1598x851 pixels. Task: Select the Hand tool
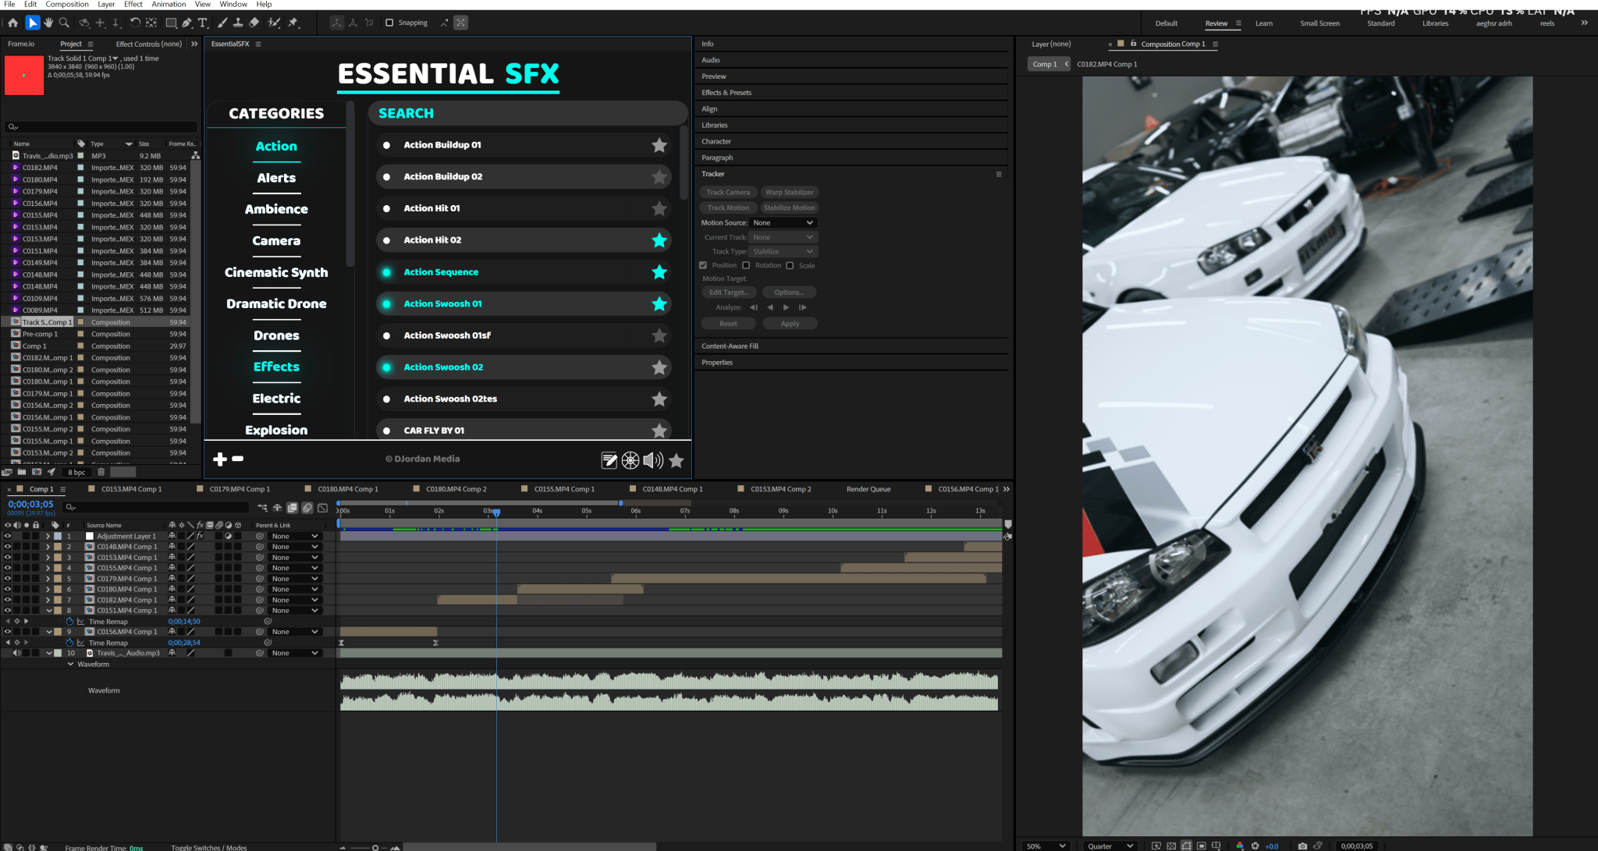(48, 23)
